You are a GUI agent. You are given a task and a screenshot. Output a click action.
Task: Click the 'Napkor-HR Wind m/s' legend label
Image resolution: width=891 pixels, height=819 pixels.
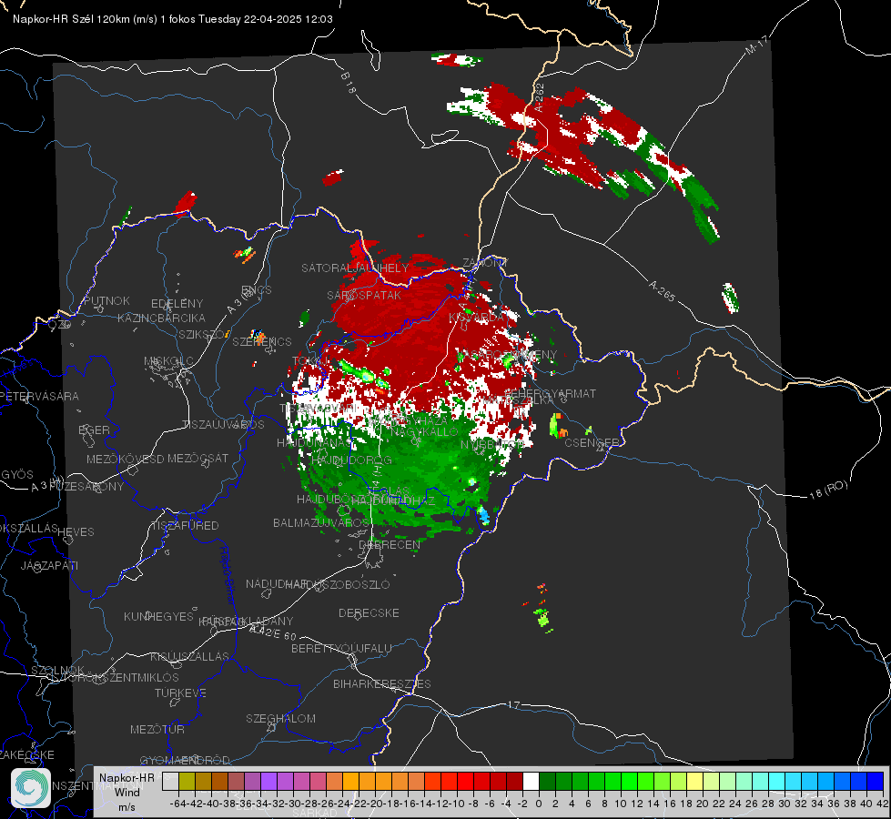(127, 793)
